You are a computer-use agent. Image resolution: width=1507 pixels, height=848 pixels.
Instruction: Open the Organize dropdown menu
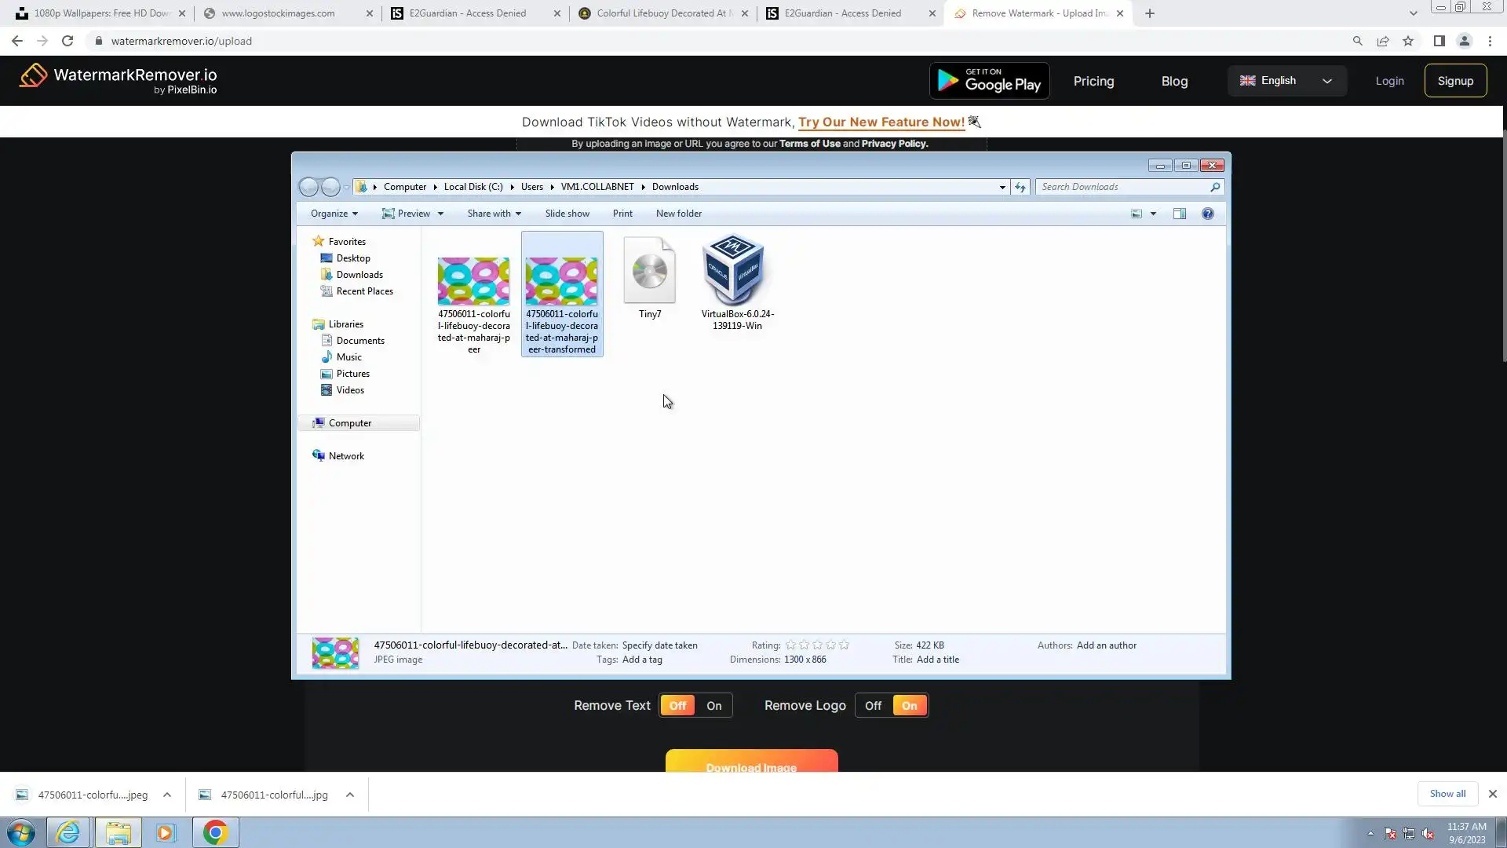coord(334,214)
